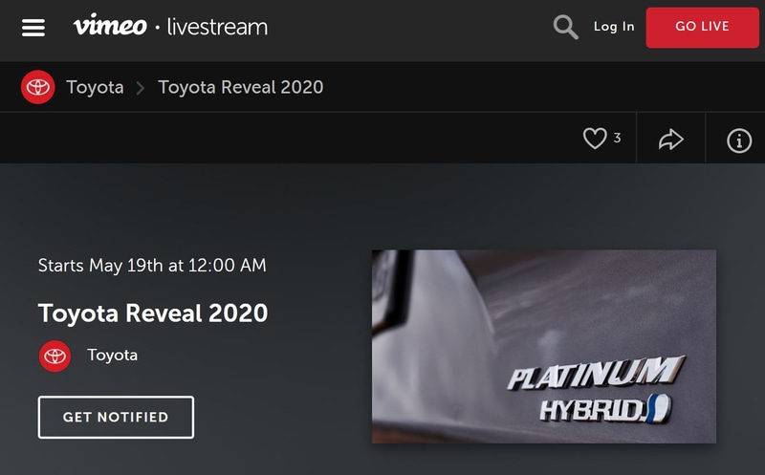
Task: Click the GET NOTIFIED button
Action: pos(116,418)
